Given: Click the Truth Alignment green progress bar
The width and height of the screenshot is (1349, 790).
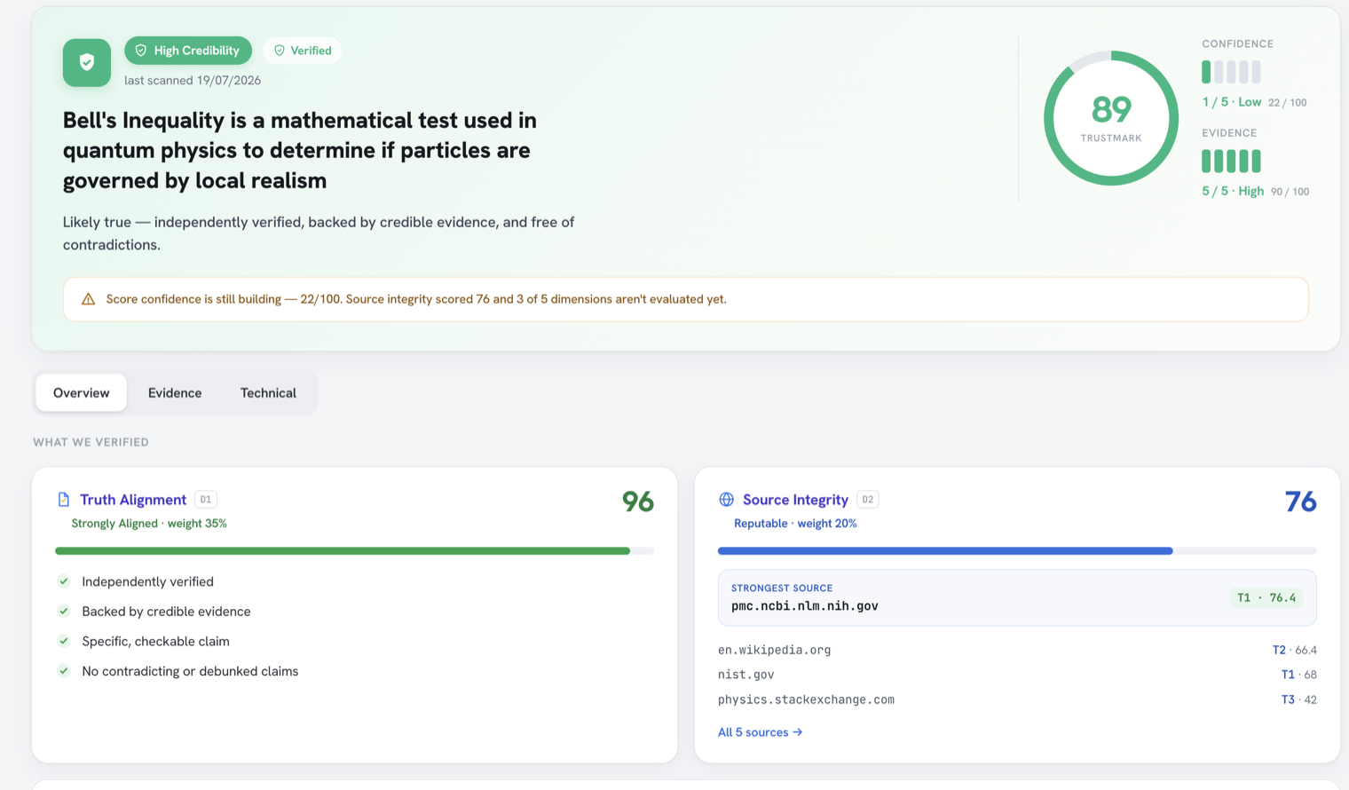Looking at the screenshot, I should 354,551.
